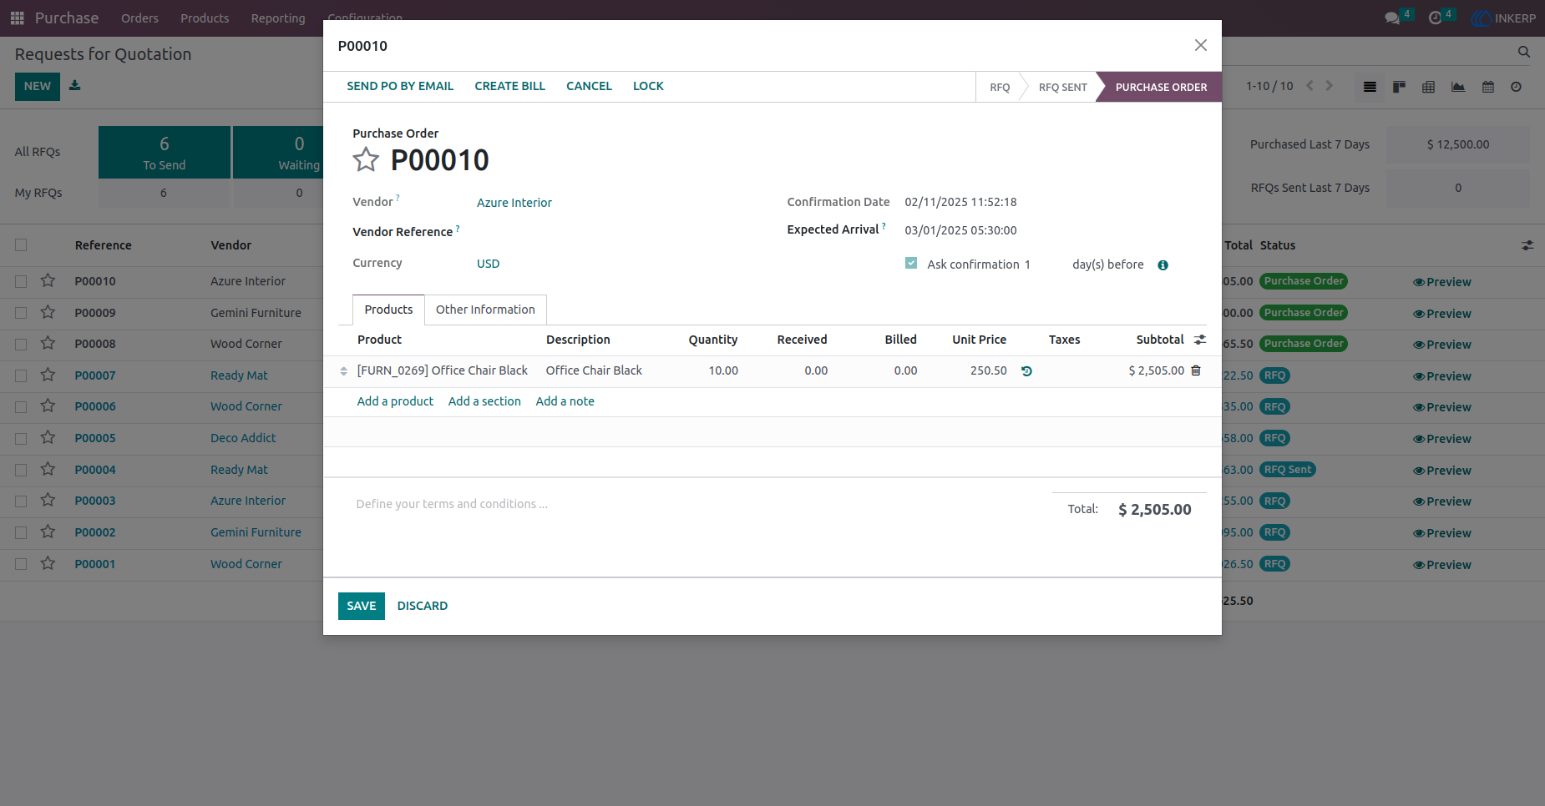Close the P00010 dialog
This screenshot has height=806, width=1545.
pos(1200,45)
